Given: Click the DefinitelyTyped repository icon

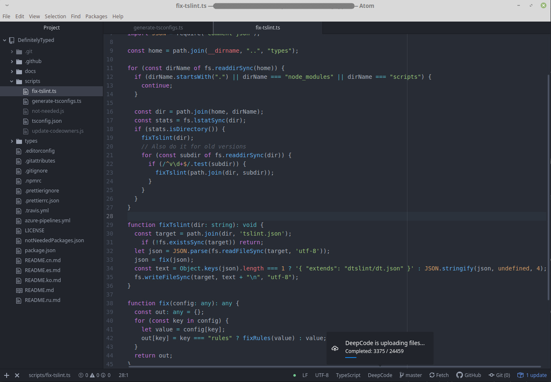Looking at the screenshot, I should click(x=12, y=40).
